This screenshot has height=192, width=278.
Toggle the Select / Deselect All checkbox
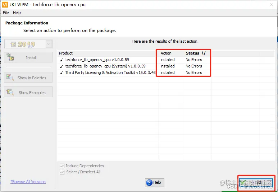pyautogui.click(x=62, y=172)
